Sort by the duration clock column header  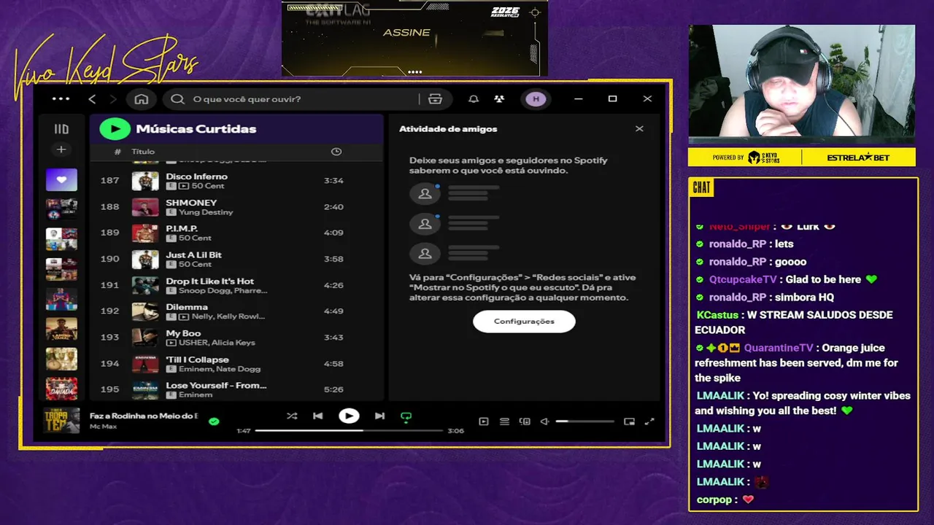pyautogui.click(x=336, y=152)
